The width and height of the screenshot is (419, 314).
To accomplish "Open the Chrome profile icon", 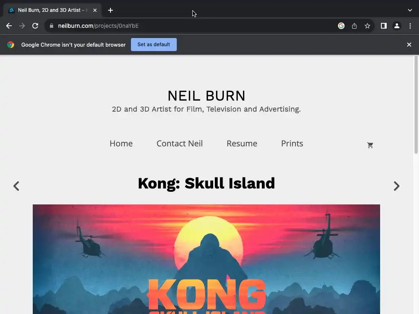I will (397, 26).
